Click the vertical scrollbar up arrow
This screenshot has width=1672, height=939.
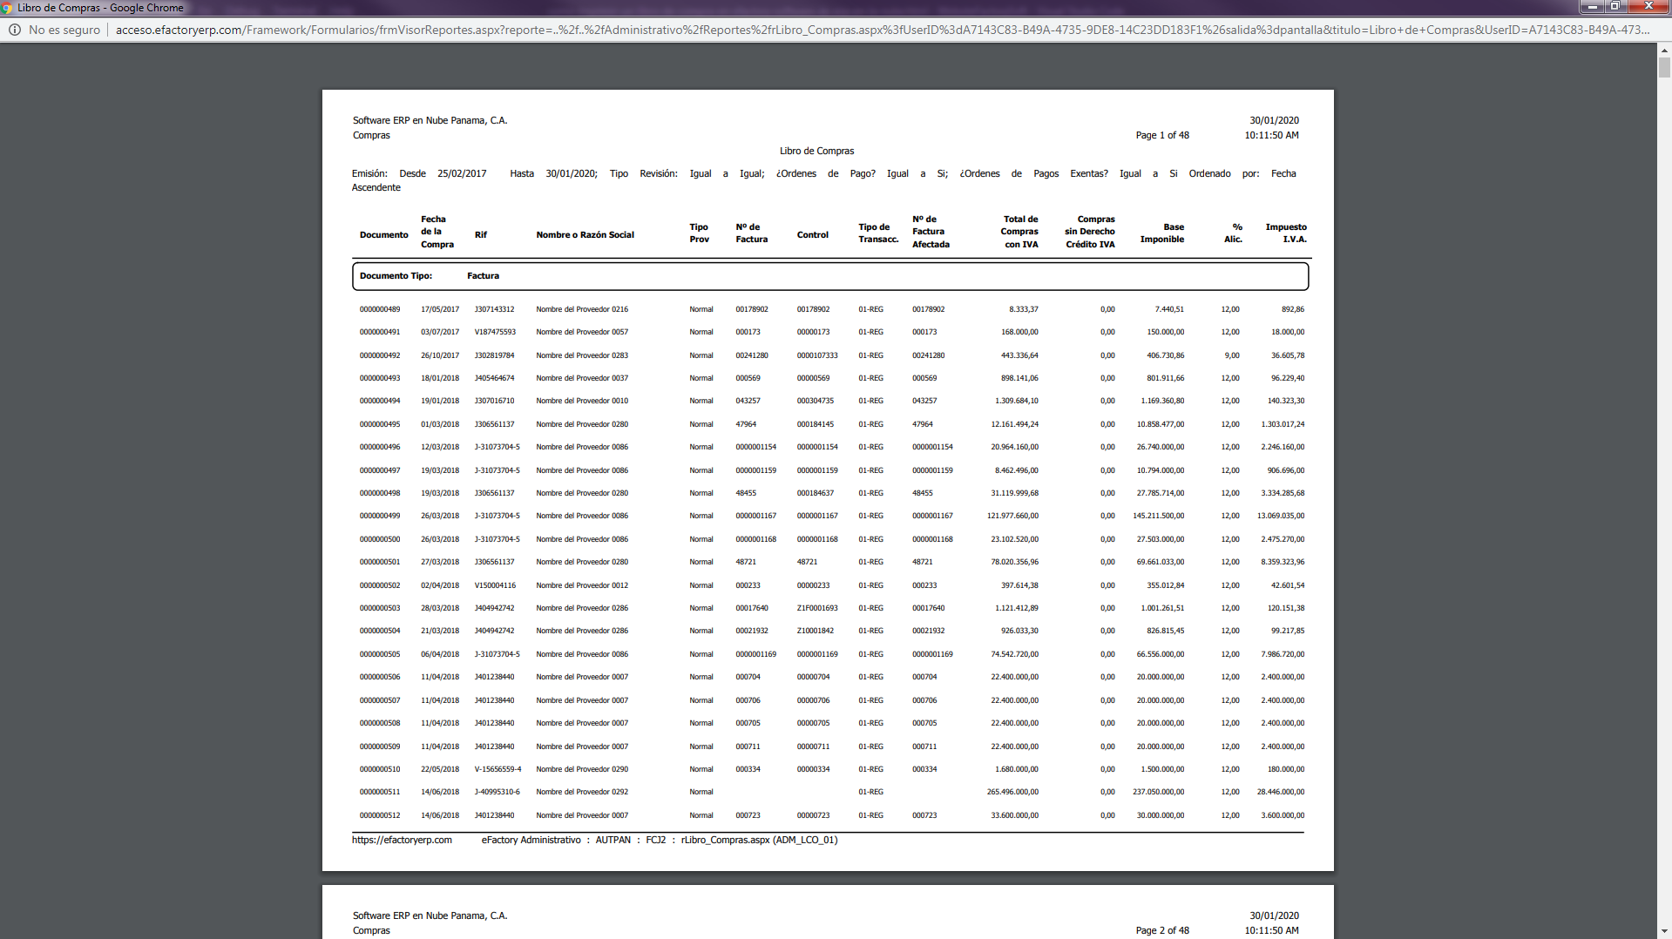(1664, 51)
